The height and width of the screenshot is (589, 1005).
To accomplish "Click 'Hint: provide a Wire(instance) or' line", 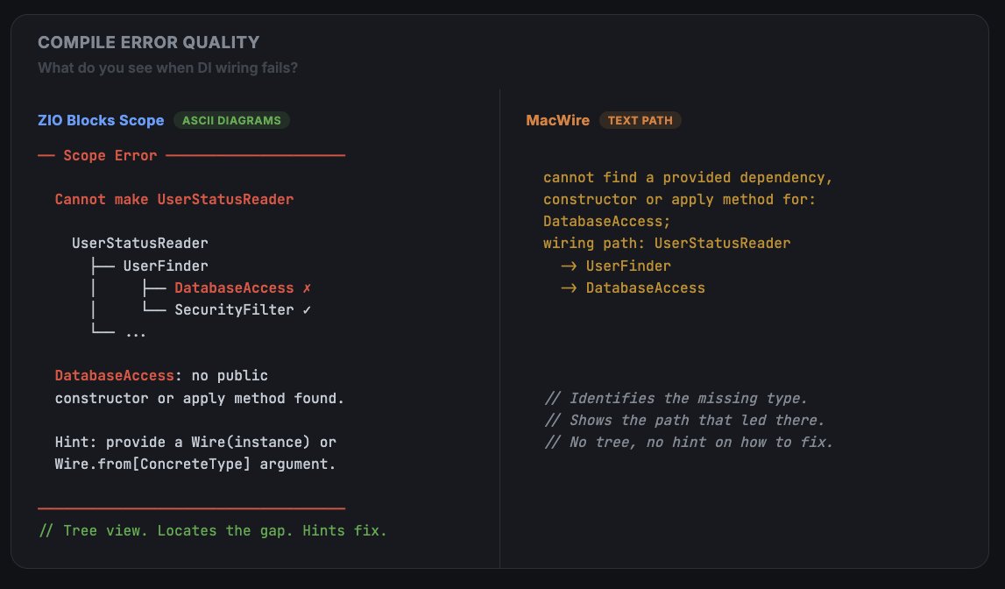I will [195, 443].
